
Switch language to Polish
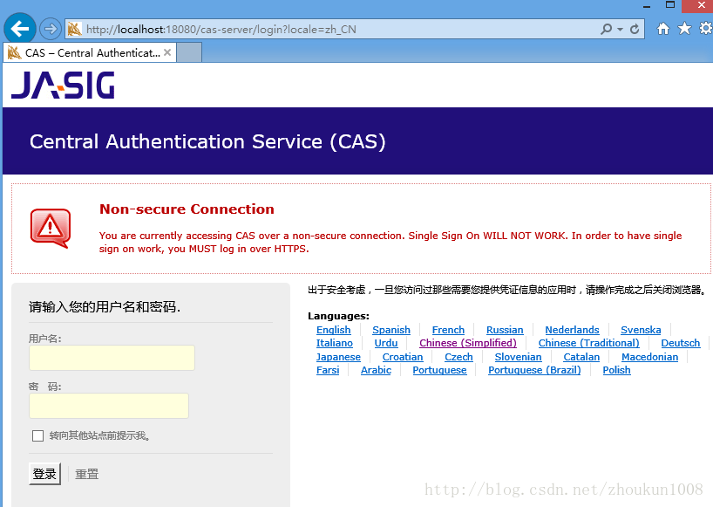pos(616,371)
